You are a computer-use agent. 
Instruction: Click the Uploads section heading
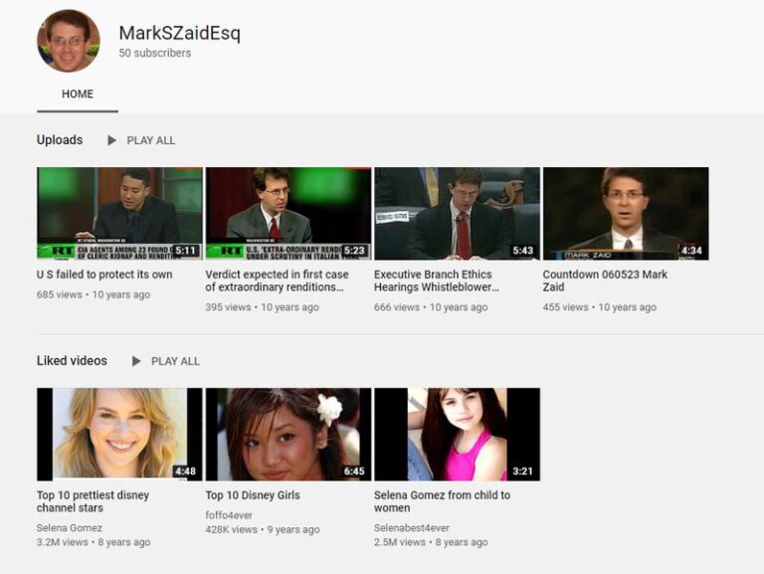60,140
